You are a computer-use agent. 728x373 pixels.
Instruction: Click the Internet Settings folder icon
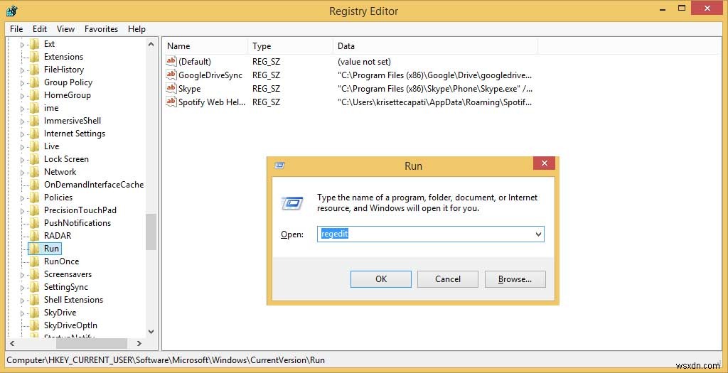[x=34, y=133]
